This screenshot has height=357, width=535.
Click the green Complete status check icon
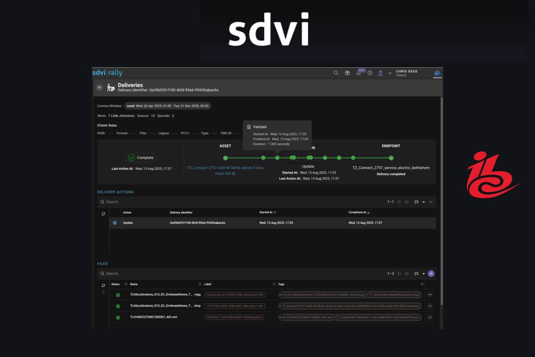[x=131, y=157]
